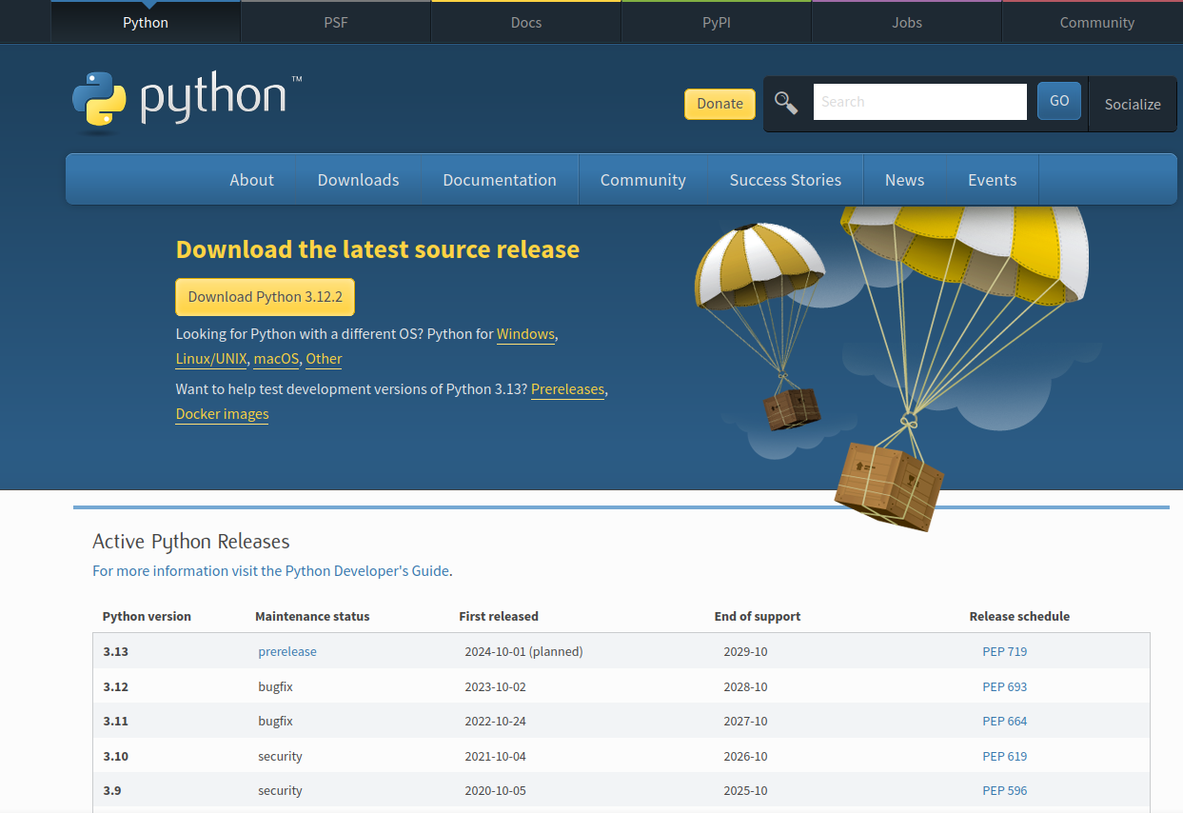1183x813 pixels.
Task: Follow the Docker images link
Action: (x=222, y=414)
